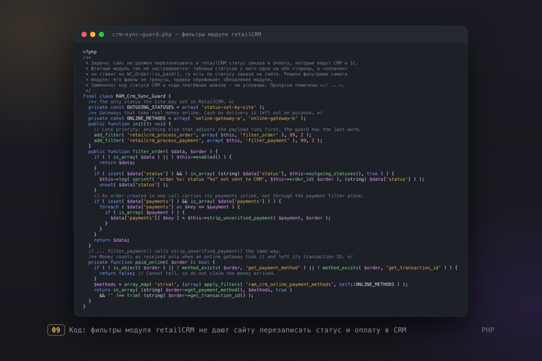Click the assignment line calling "strip_unverified_payment( $payment, $order )"
Viewport: 542px width, 361px height.
(220, 218)
